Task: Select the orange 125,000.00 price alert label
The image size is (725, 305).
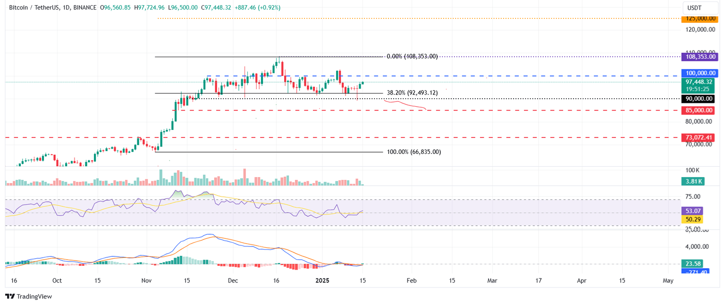Action: pos(699,19)
